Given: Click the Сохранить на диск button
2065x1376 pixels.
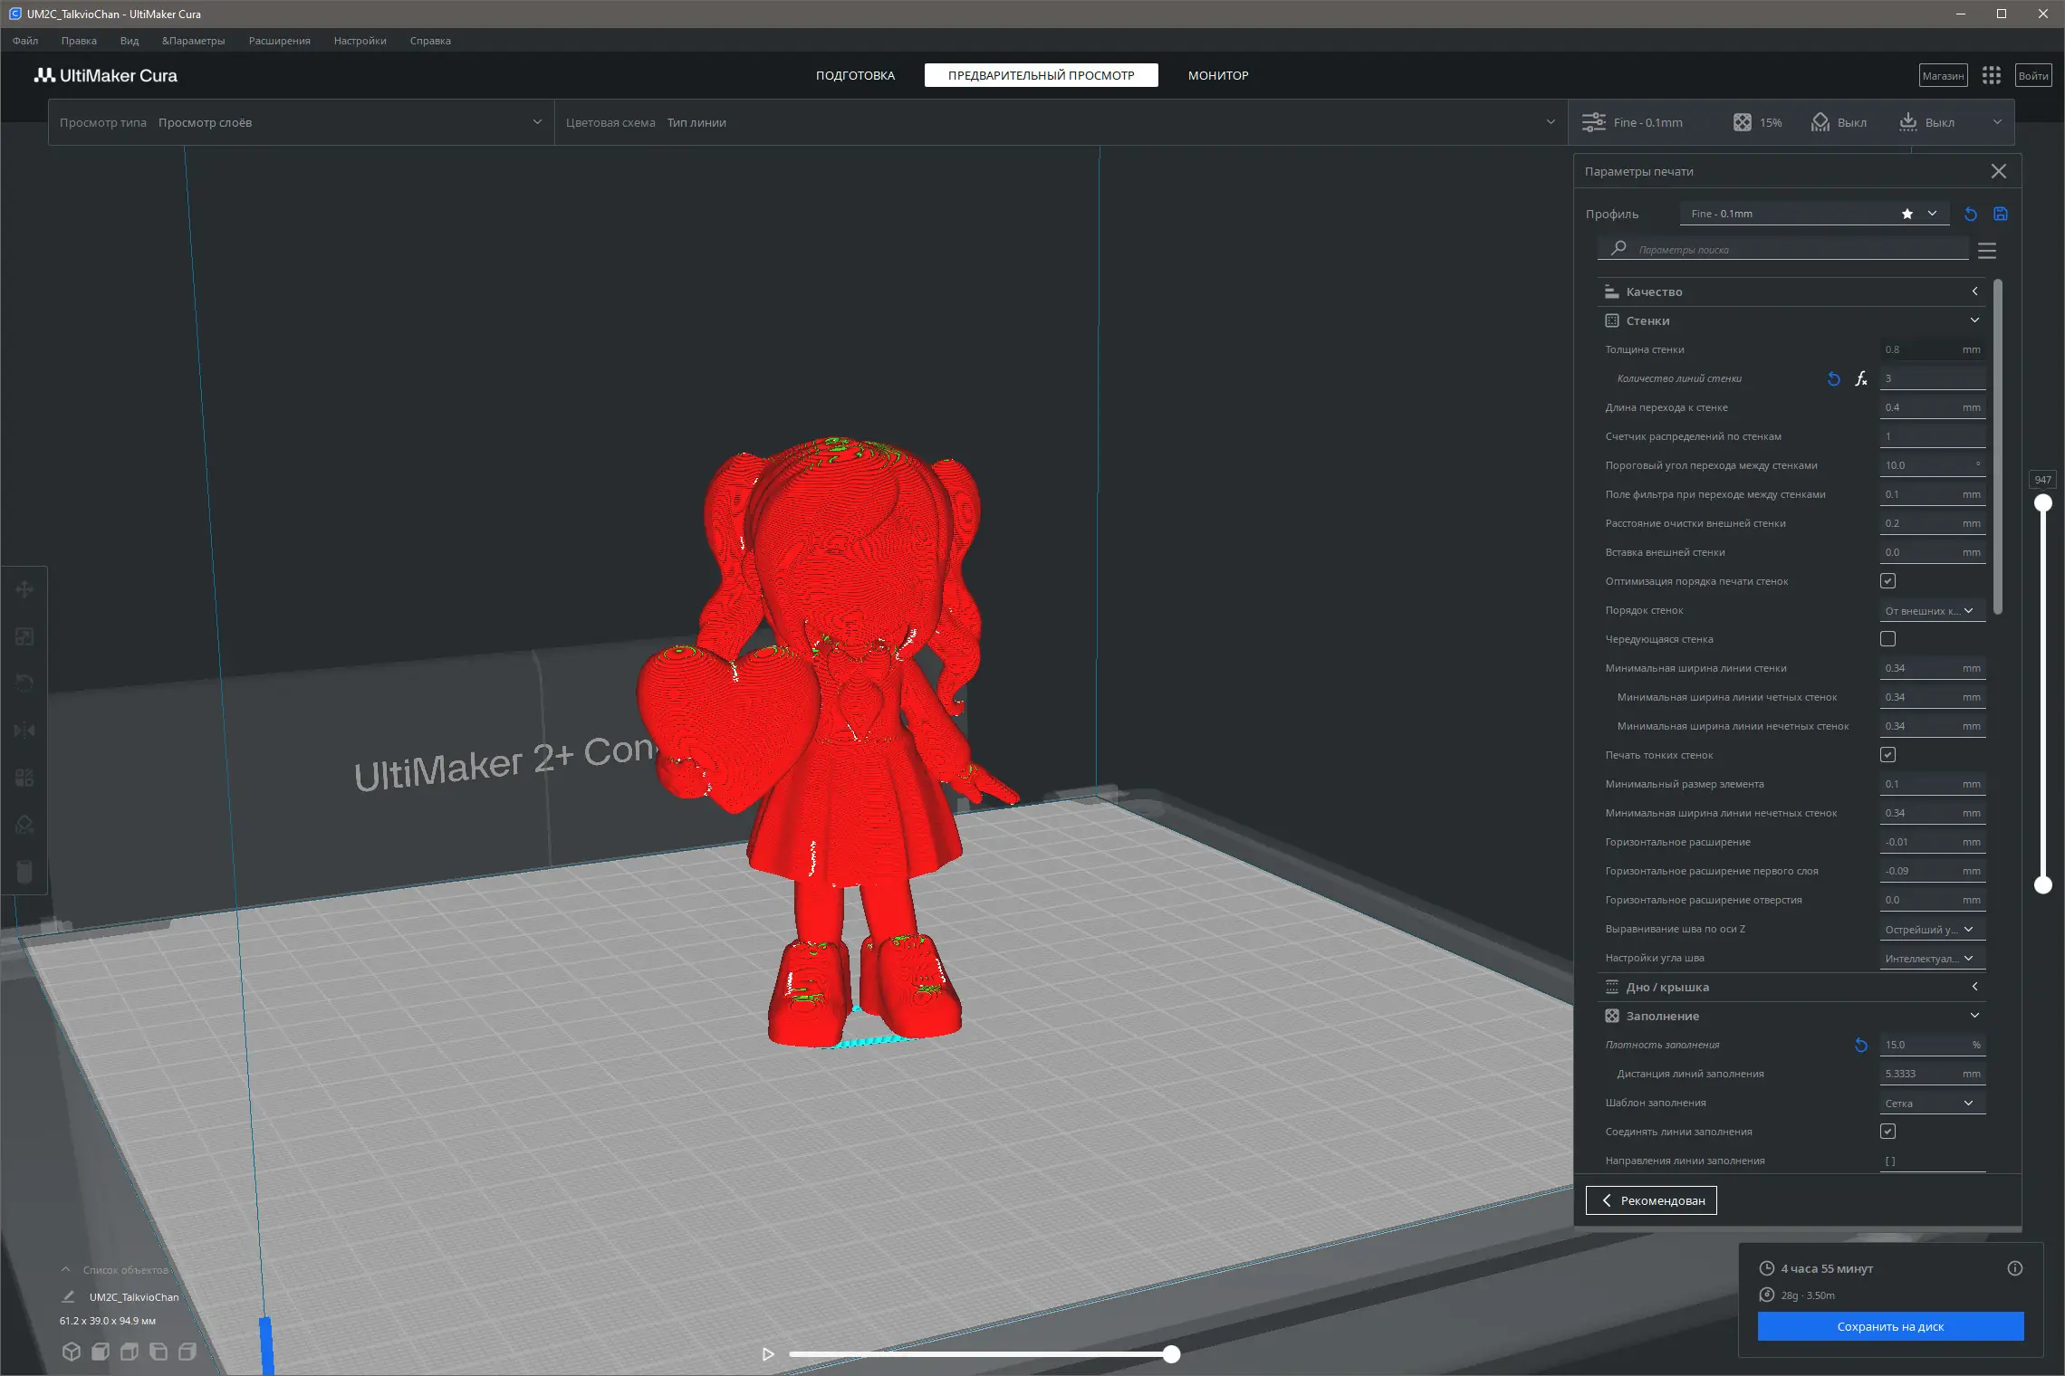Looking at the screenshot, I should (1890, 1326).
